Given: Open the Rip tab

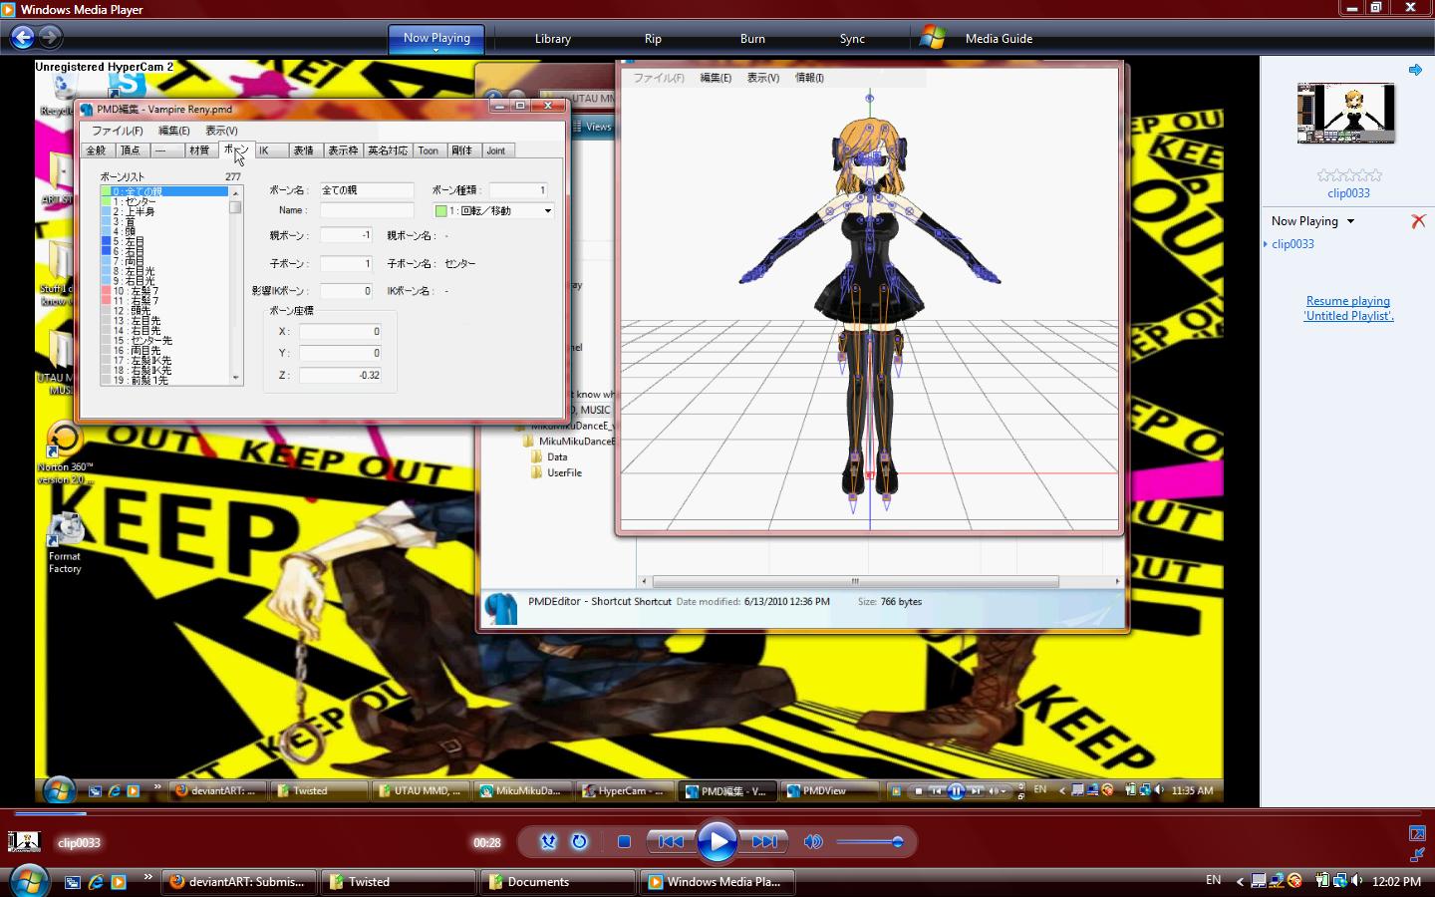Looking at the screenshot, I should pyautogui.click(x=653, y=39).
